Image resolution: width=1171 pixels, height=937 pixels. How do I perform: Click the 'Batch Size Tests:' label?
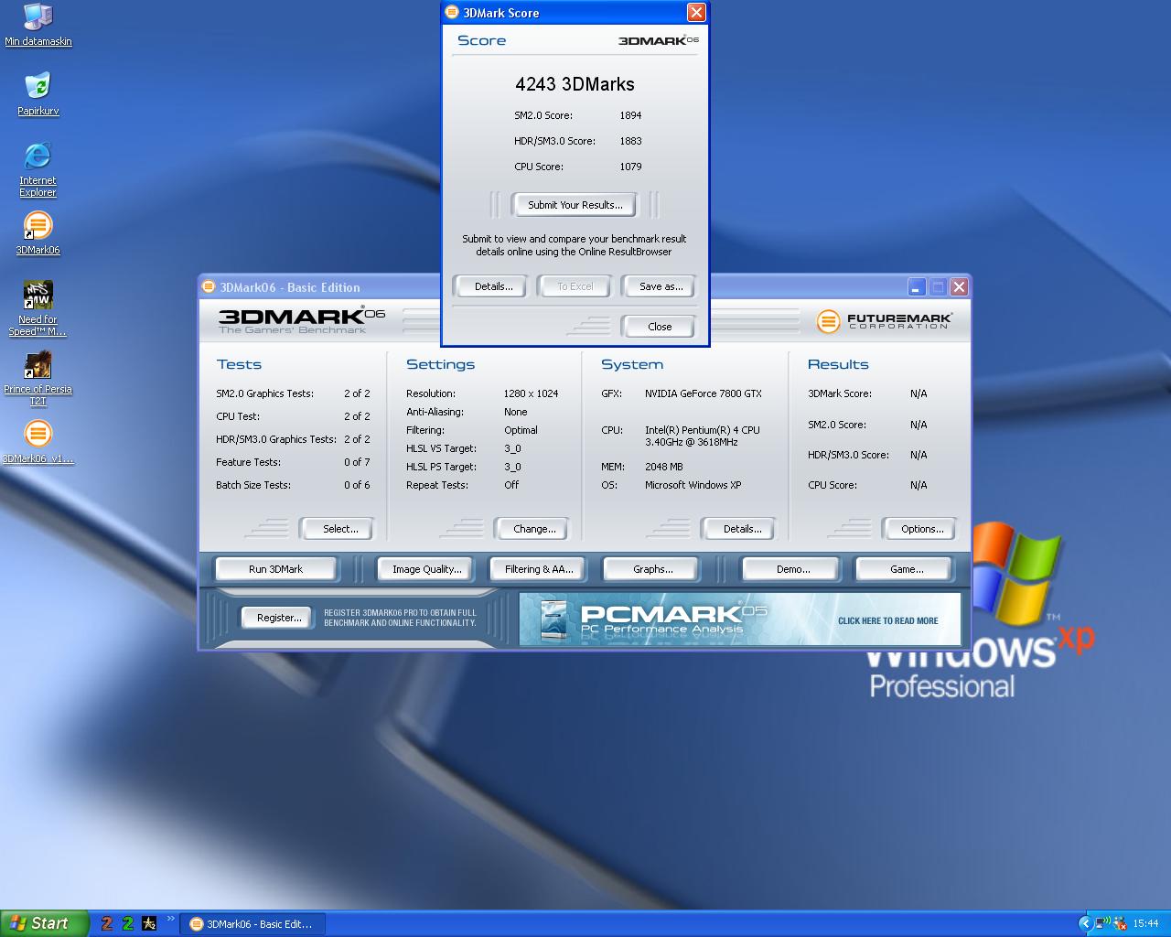pos(252,485)
